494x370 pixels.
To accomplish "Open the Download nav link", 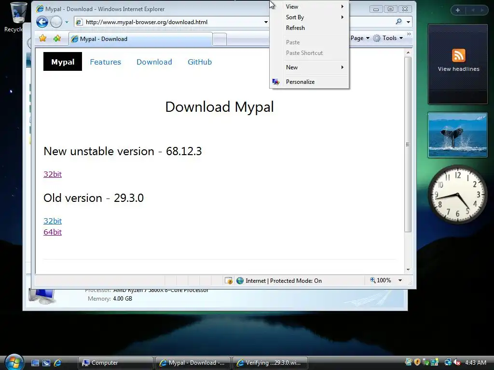I will point(154,62).
